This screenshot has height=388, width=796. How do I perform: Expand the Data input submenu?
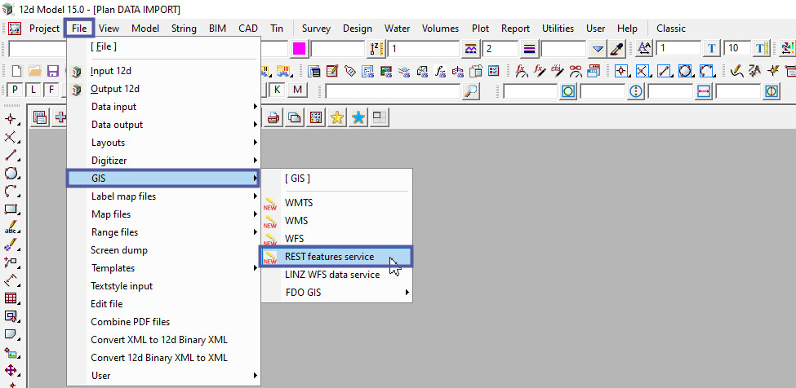pos(163,106)
